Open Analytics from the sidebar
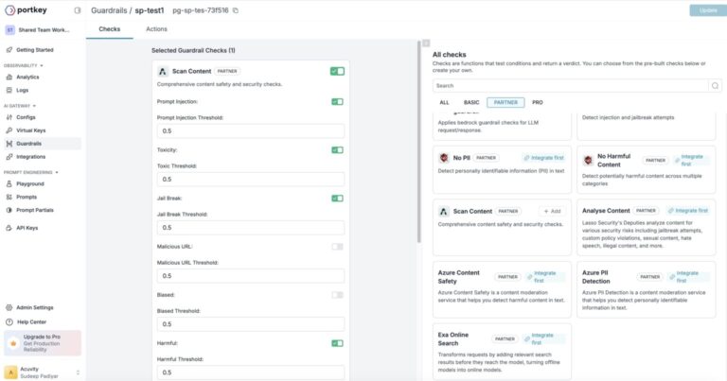The height and width of the screenshot is (381, 727). pos(27,77)
